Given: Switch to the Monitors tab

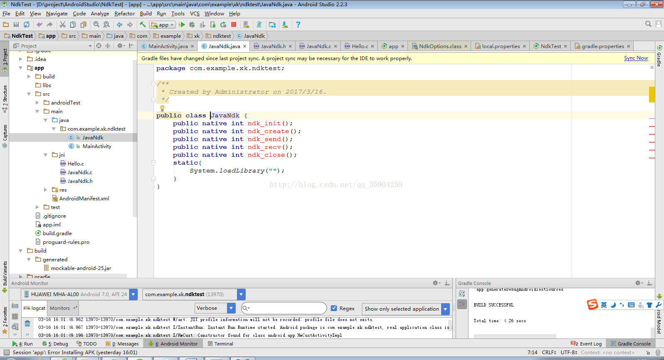Looking at the screenshot, I should tap(63, 308).
